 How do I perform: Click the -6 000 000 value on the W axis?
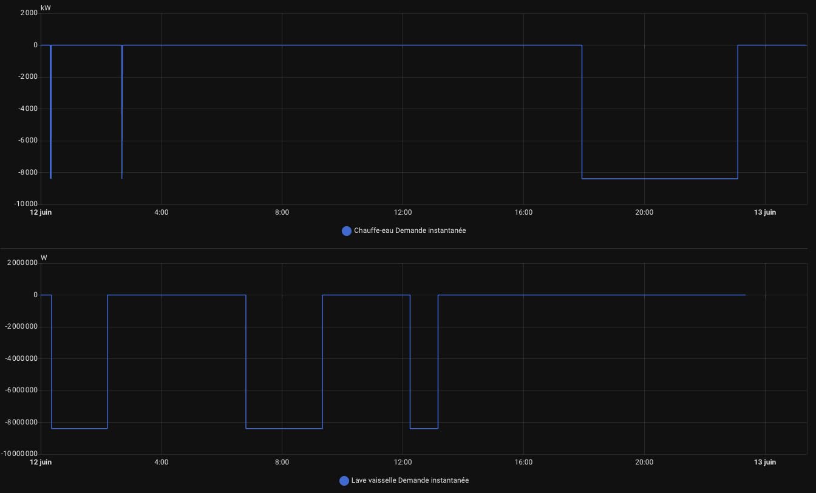tap(21, 391)
